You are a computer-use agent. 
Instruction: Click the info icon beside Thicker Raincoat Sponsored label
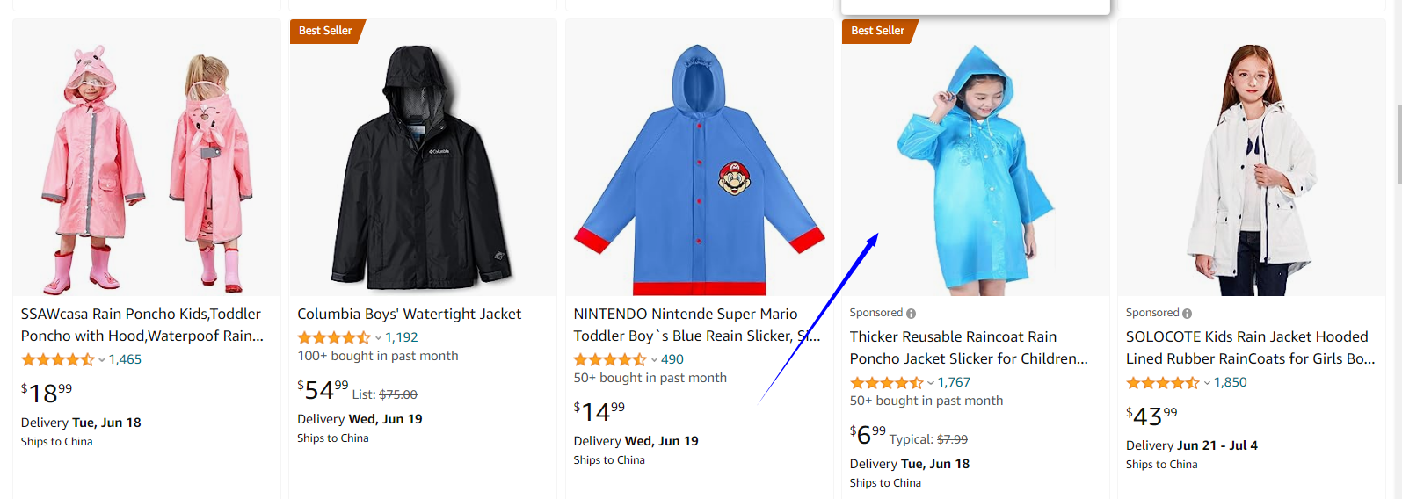click(x=911, y=314)
